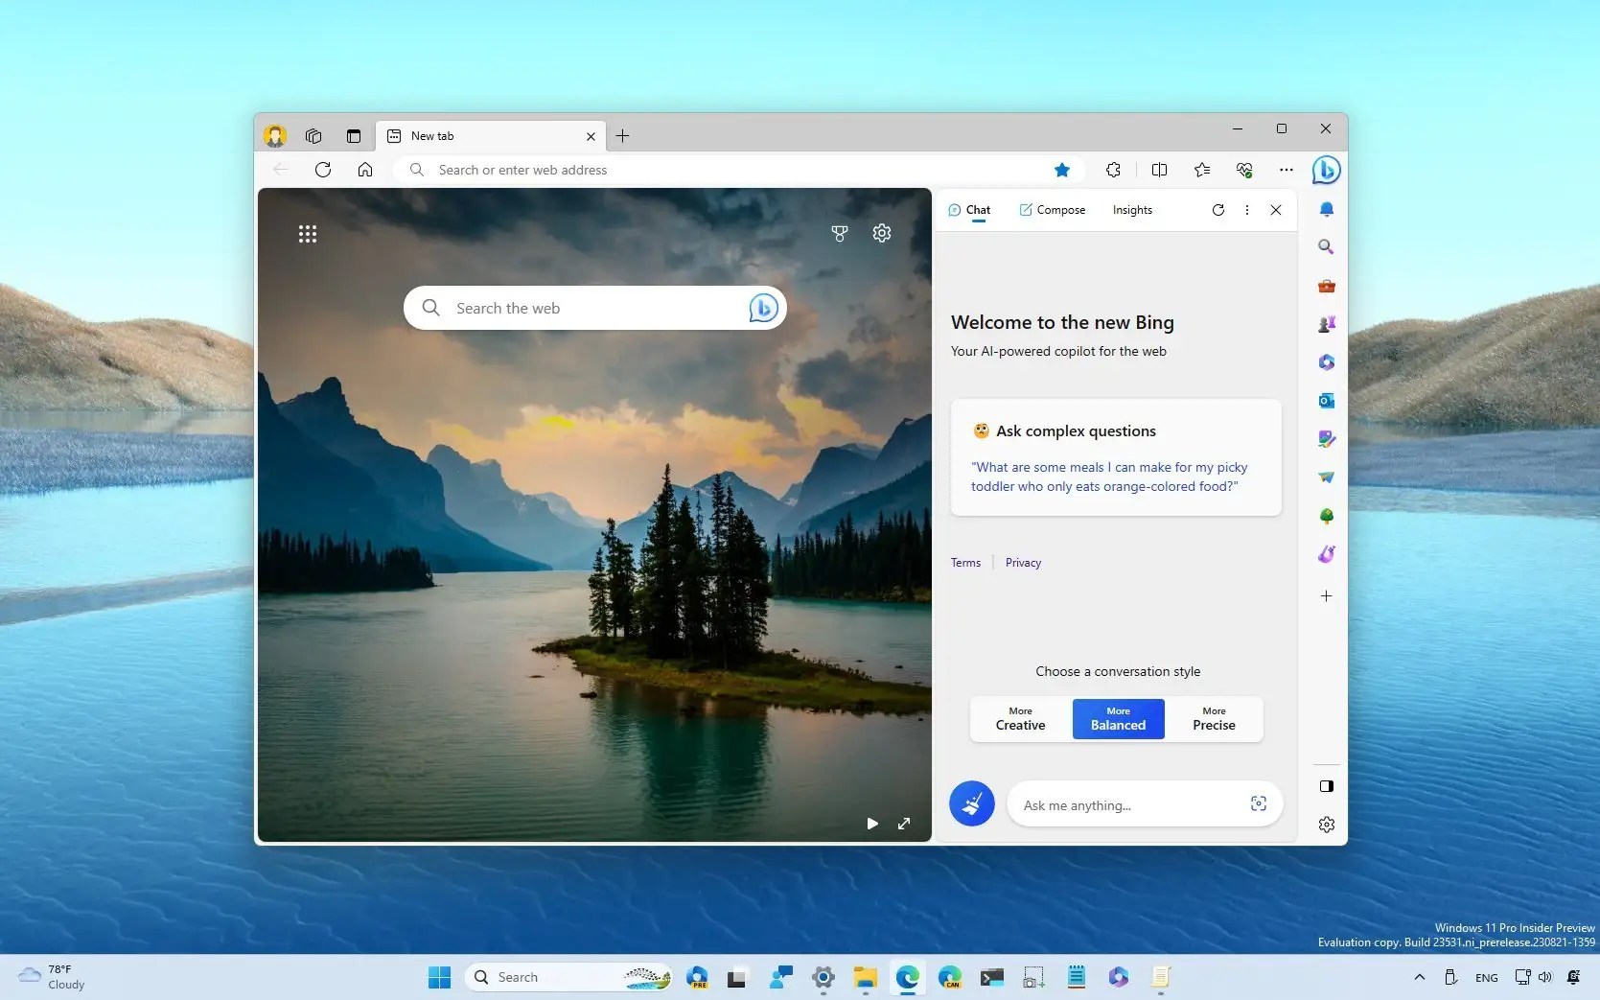This screenshot has width=1600, height=1000.
Task: Open the Bing Copilot sidebar icon
Action: point(1326,170)
